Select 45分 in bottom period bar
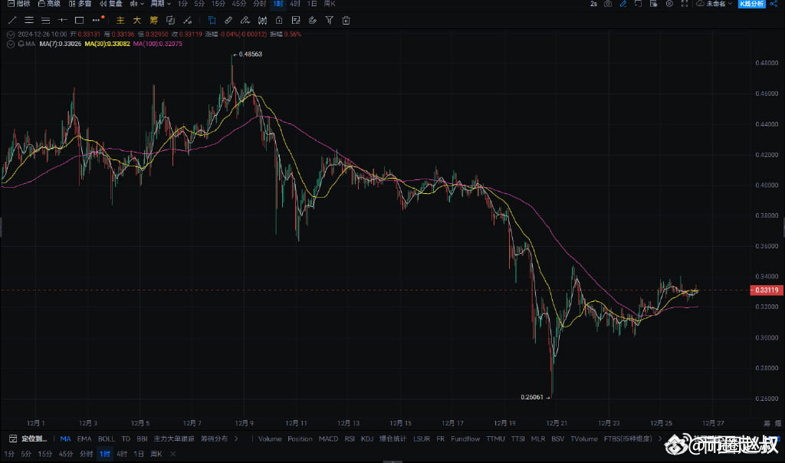Screen dimensions: 785x463 pyautogui.click(x=66, y=454)
